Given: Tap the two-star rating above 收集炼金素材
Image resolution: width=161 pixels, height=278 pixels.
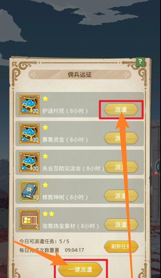Looking at the screenshot, I should pyautogui.click(x=49, y=214).
